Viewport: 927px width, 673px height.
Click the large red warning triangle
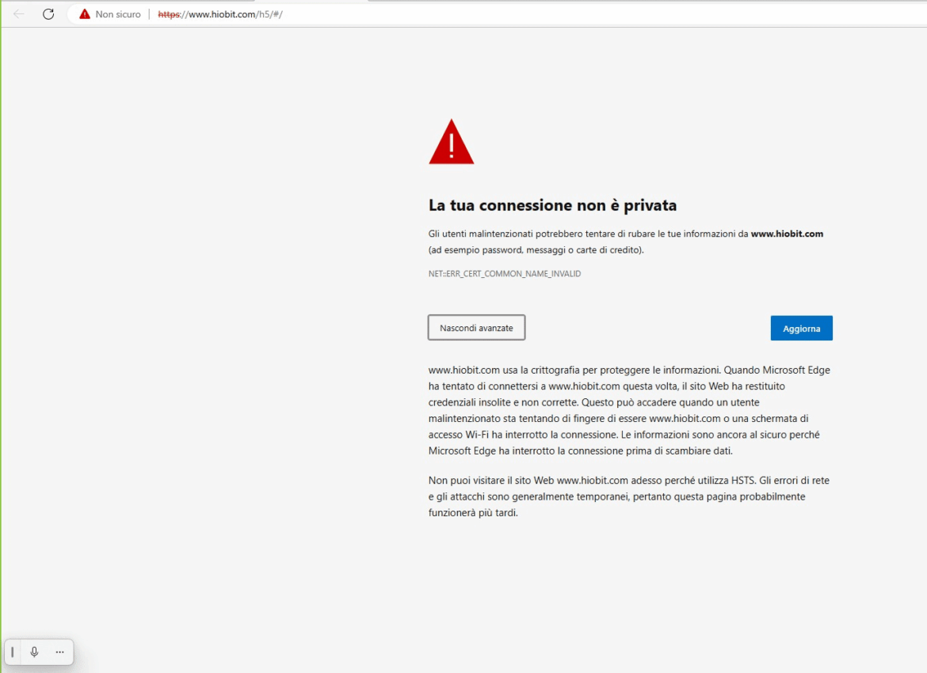451,143
